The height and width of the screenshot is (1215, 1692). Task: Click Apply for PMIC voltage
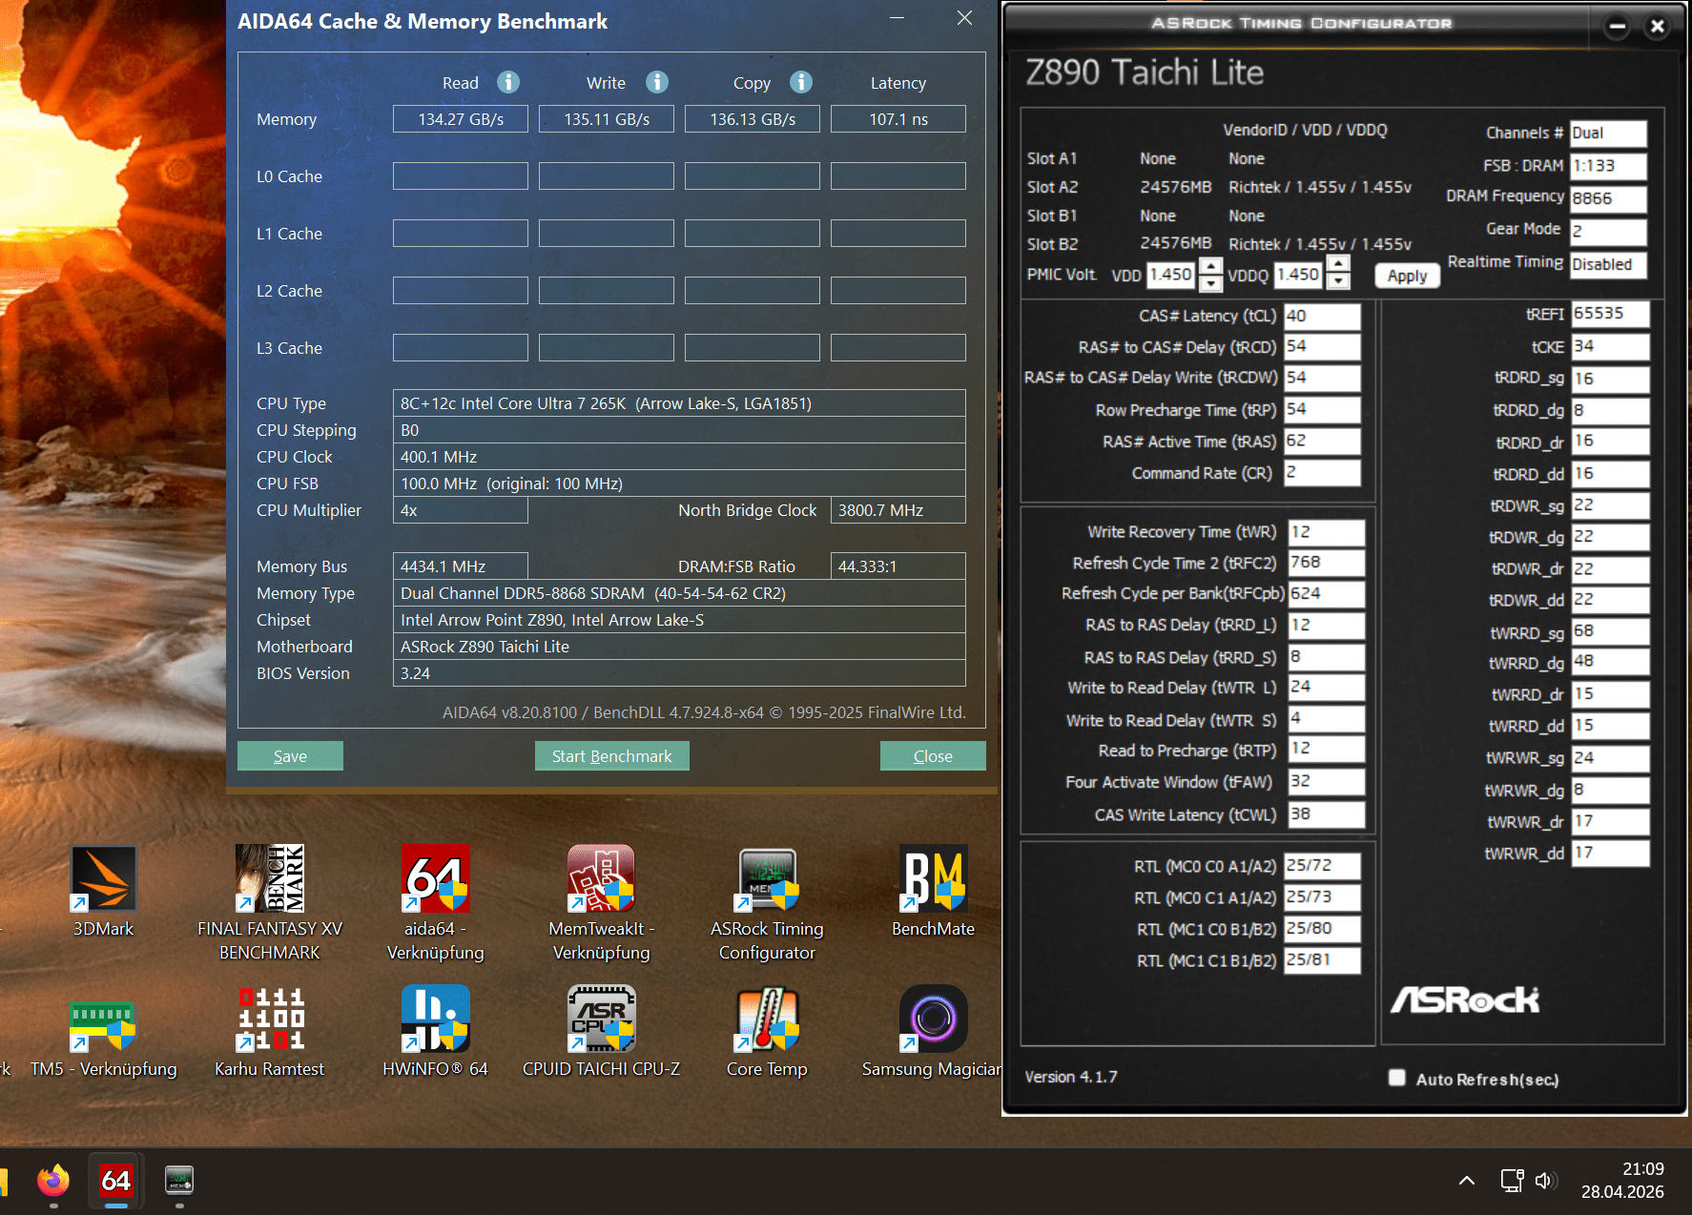click(1407, 276)
